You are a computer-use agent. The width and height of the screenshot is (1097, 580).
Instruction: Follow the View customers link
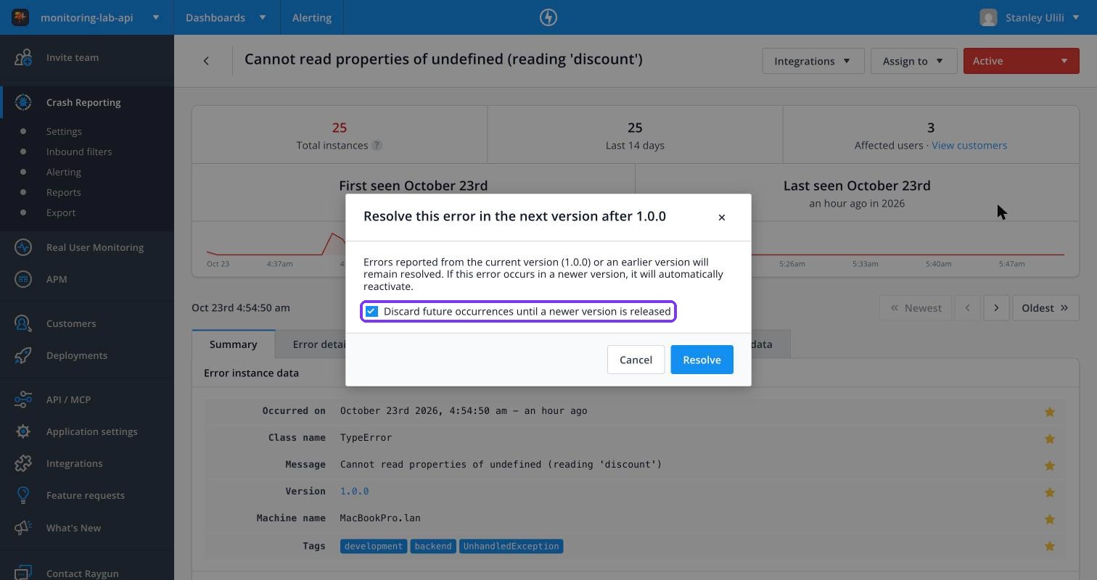969,145
